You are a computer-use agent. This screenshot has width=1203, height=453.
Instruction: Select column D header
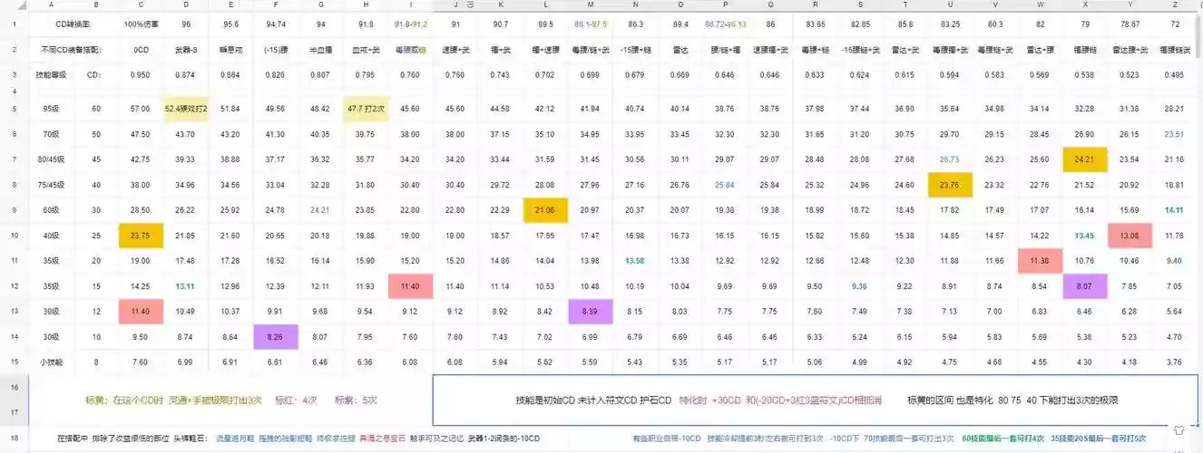tap(186, 5)
